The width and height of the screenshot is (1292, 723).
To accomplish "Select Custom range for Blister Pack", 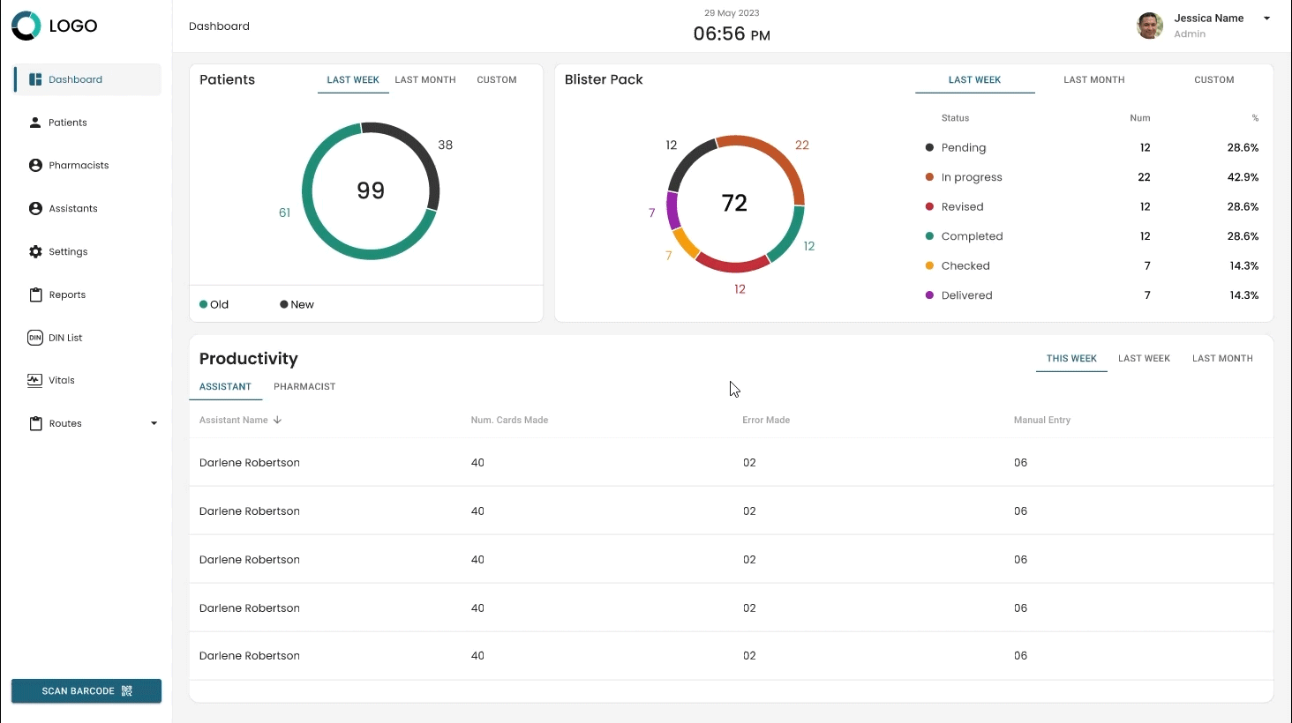I will point(1213,80).
